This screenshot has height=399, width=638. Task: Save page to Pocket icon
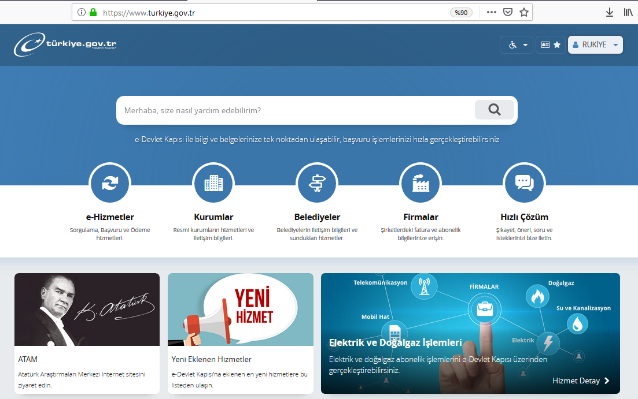tap(508, 12)
